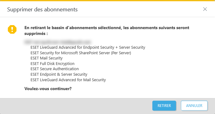Click the Voulez-vous continuer? question text
The image size is (215, 114).
48,89
